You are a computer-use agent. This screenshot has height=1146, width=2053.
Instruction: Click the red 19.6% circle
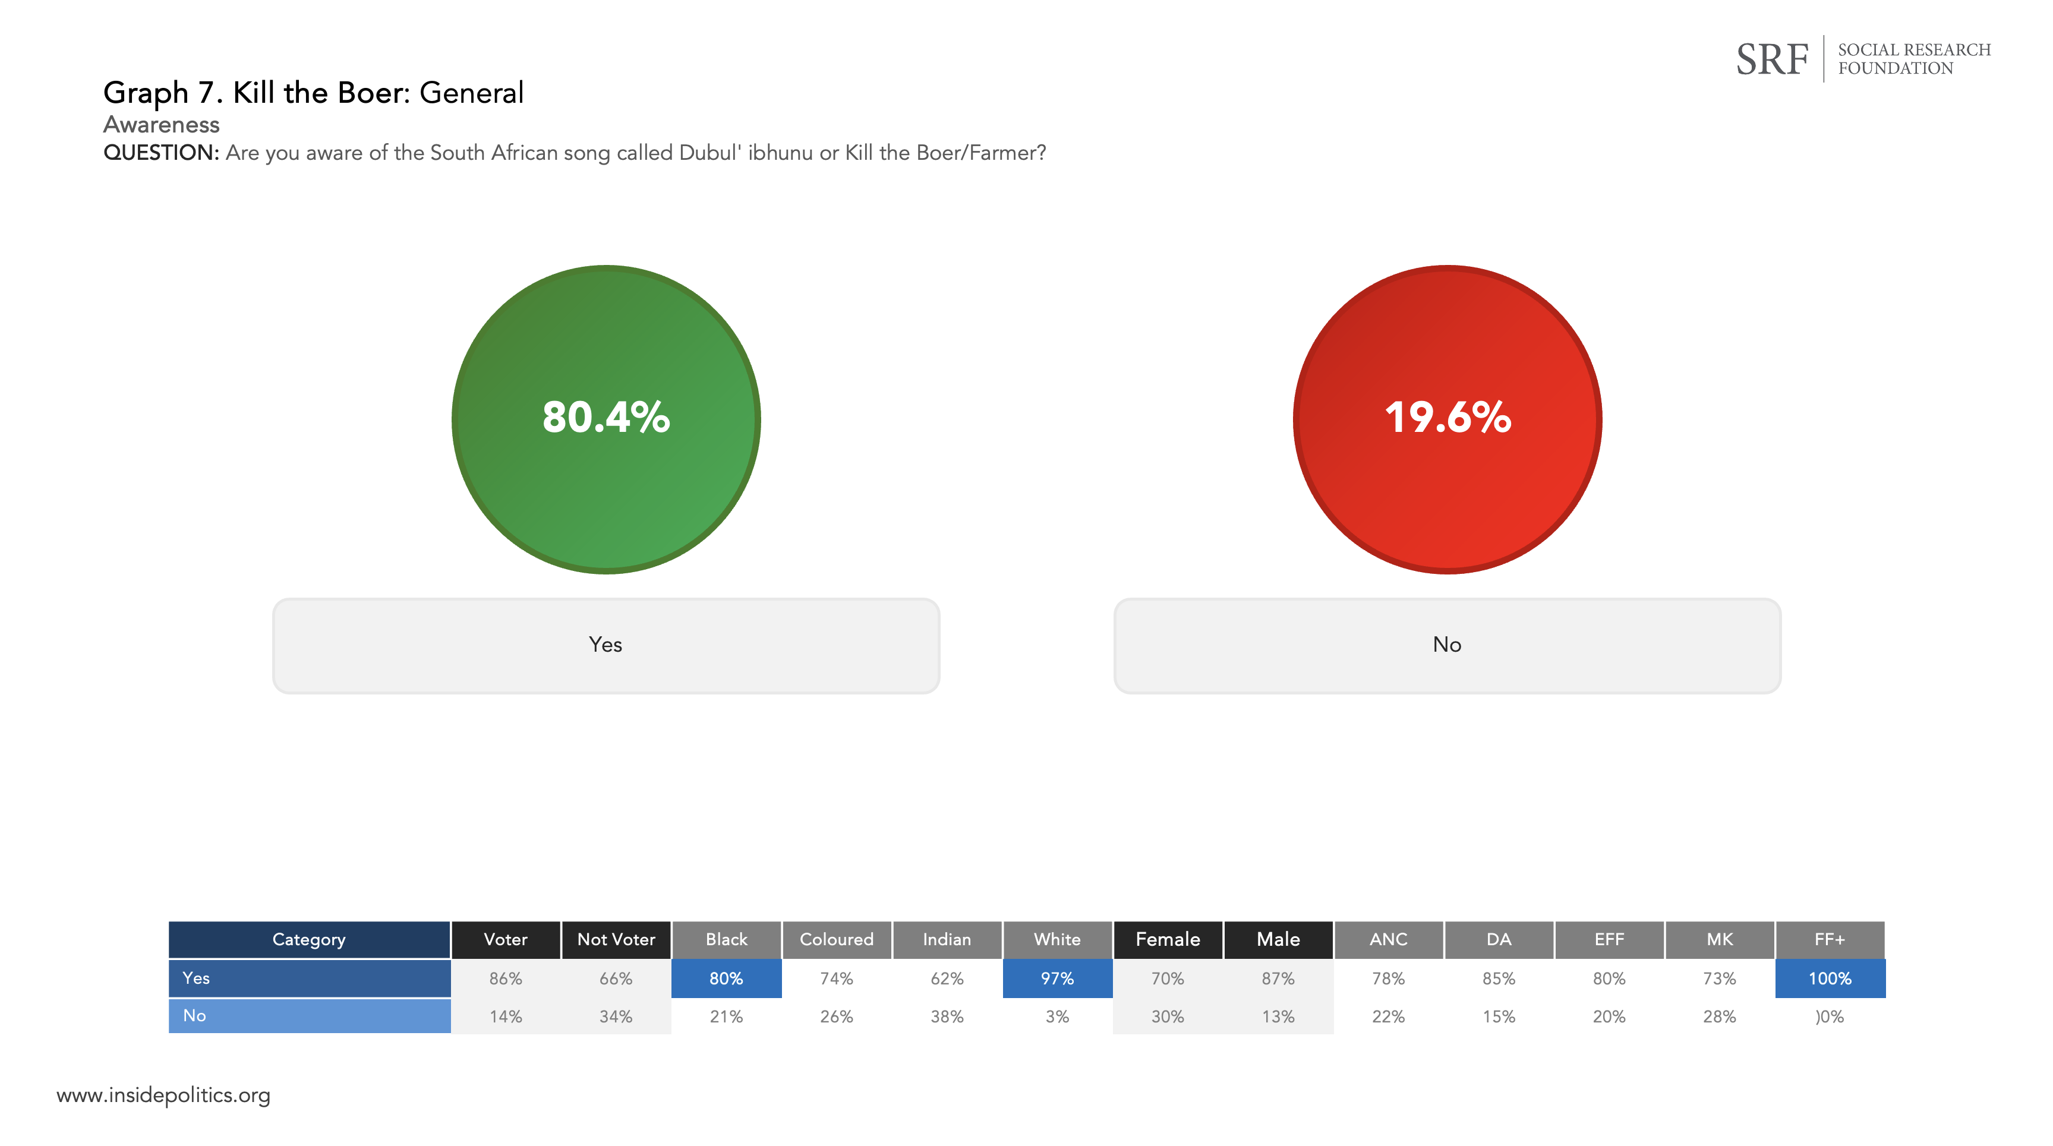click(1446, 418)
